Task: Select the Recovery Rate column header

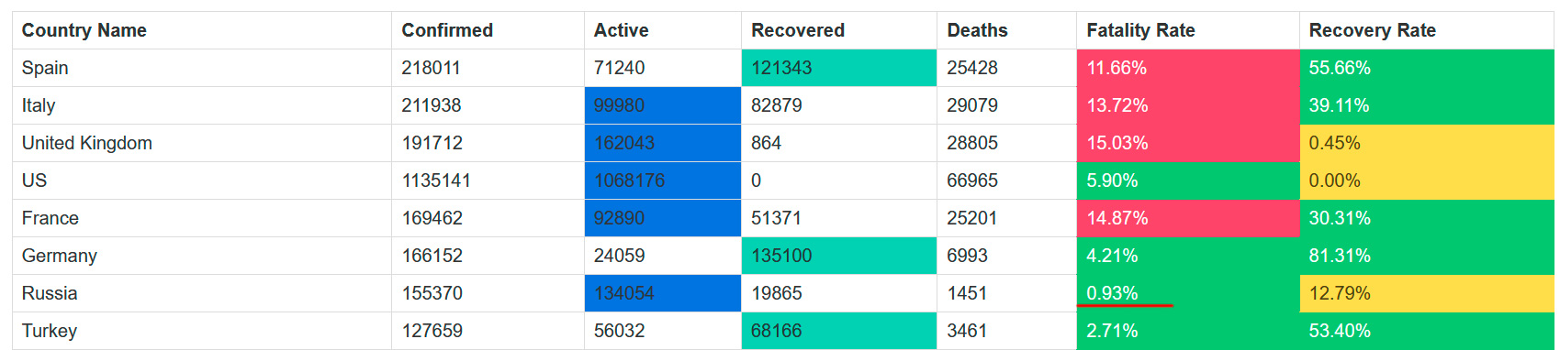Action: click(1427, 30)
